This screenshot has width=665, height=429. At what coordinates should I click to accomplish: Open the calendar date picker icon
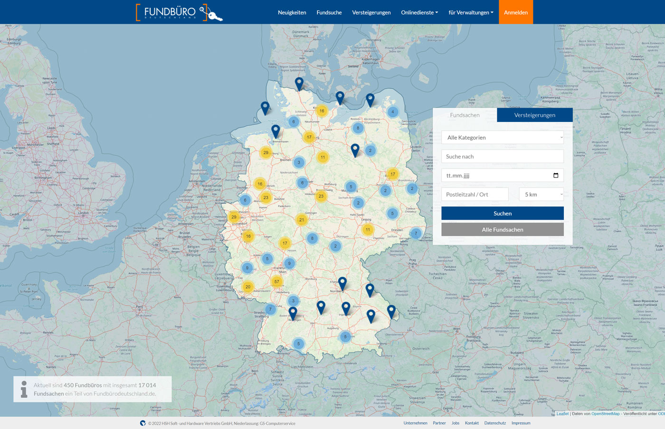(x=556, y=176)
